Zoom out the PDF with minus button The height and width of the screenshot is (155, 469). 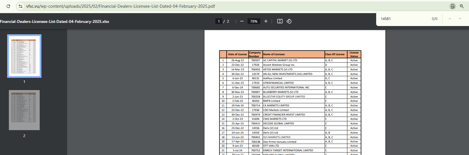coord(242,21)
